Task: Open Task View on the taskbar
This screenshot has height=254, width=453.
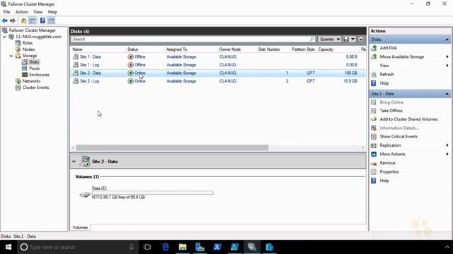Action: [x=147, y=247]
